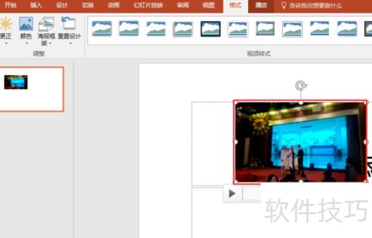
Task: Open the 设计 ribbon tab
Action: pyautogui.click(x=62, y=5)
